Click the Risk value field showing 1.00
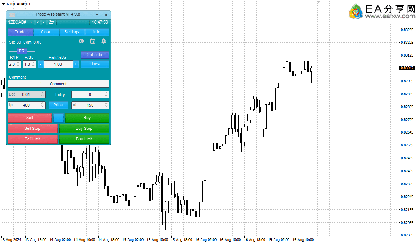 click(59, 64)
